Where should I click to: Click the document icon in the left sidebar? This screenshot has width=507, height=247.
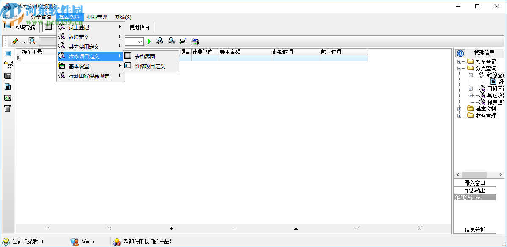point(7,86)
